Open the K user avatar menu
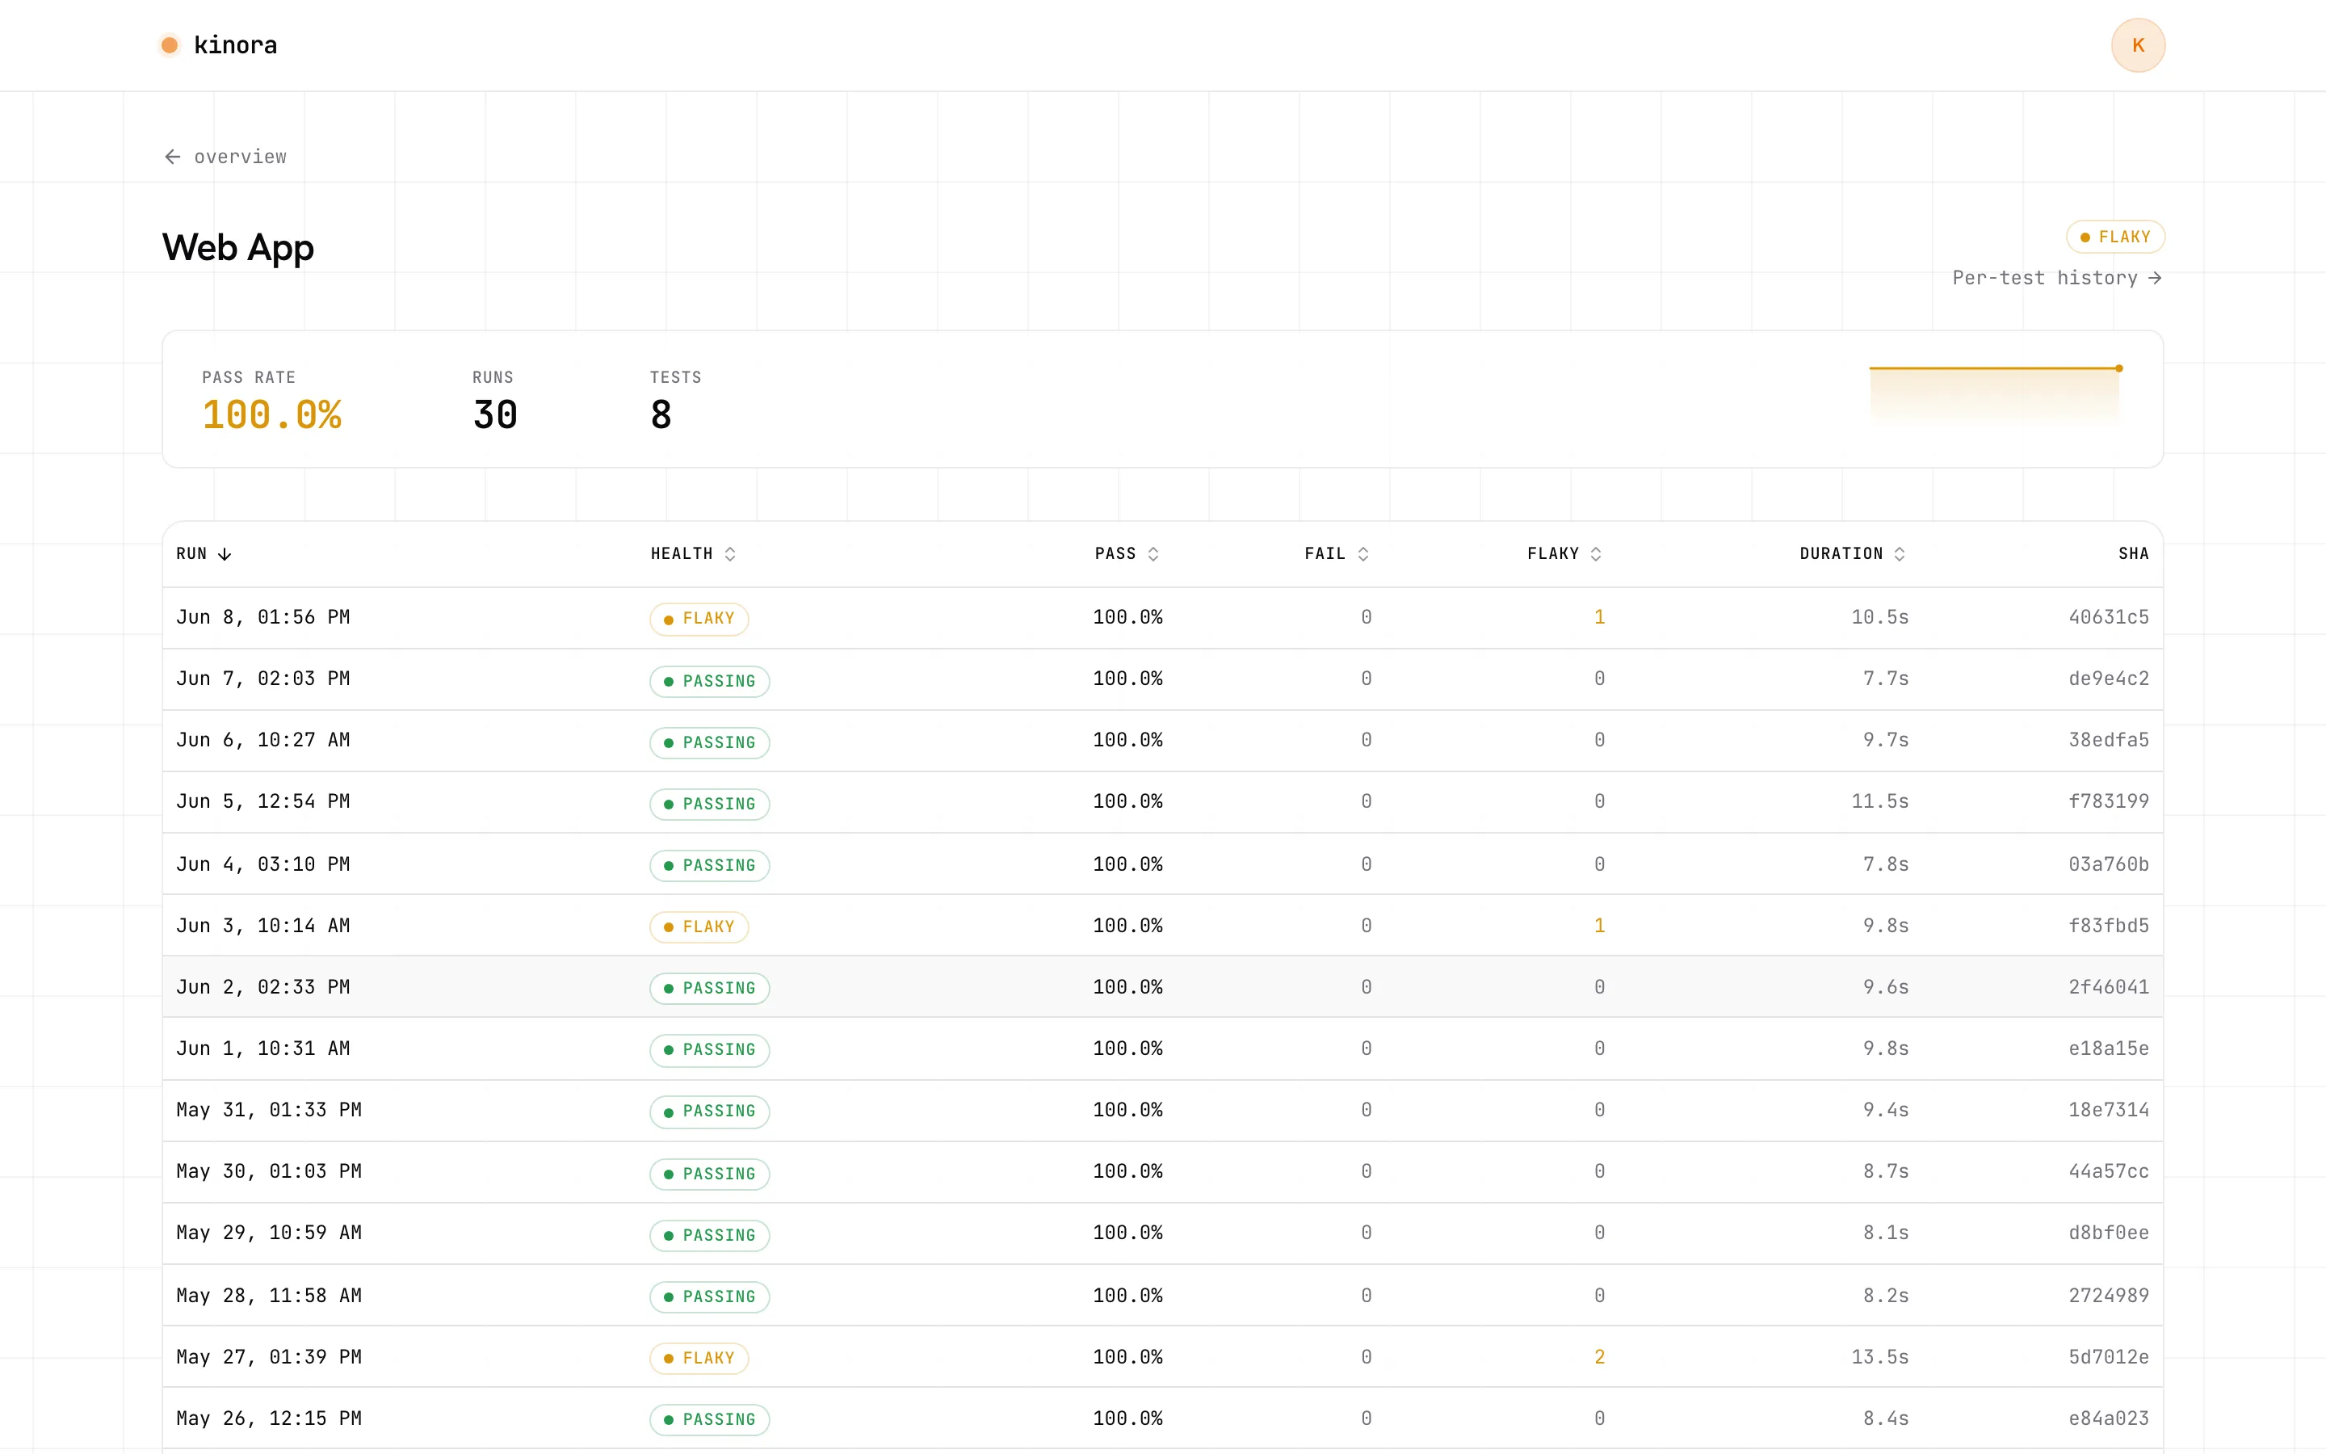Screen dimensions: 2326x1454 [x=2138, y=45]
